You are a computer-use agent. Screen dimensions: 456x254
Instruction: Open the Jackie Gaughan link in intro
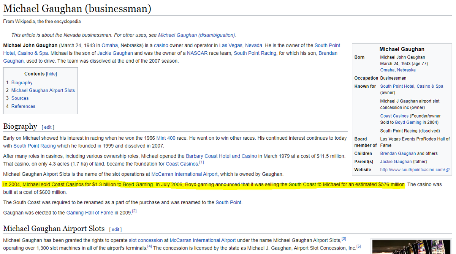point(116,53)
